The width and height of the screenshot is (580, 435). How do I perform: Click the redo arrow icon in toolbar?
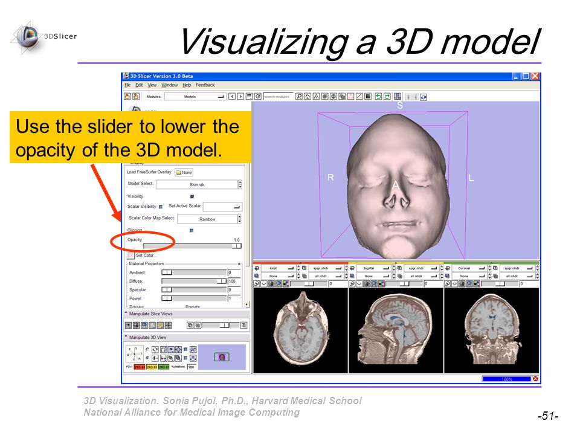click(387, 97)
